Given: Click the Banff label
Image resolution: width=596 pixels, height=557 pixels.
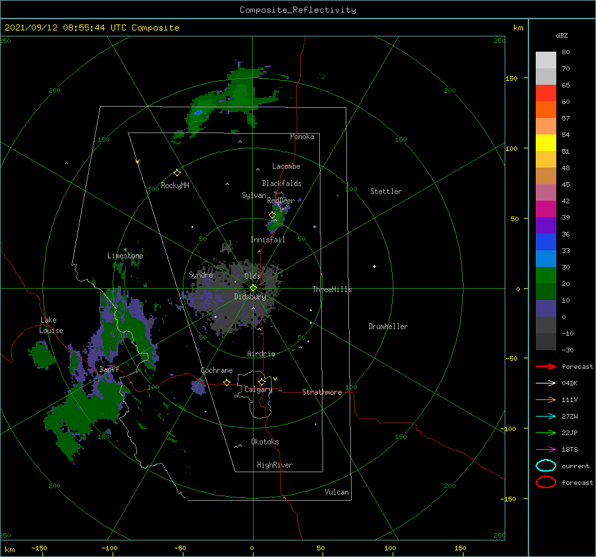Looking at the screenshot, I should pos(109,369).
